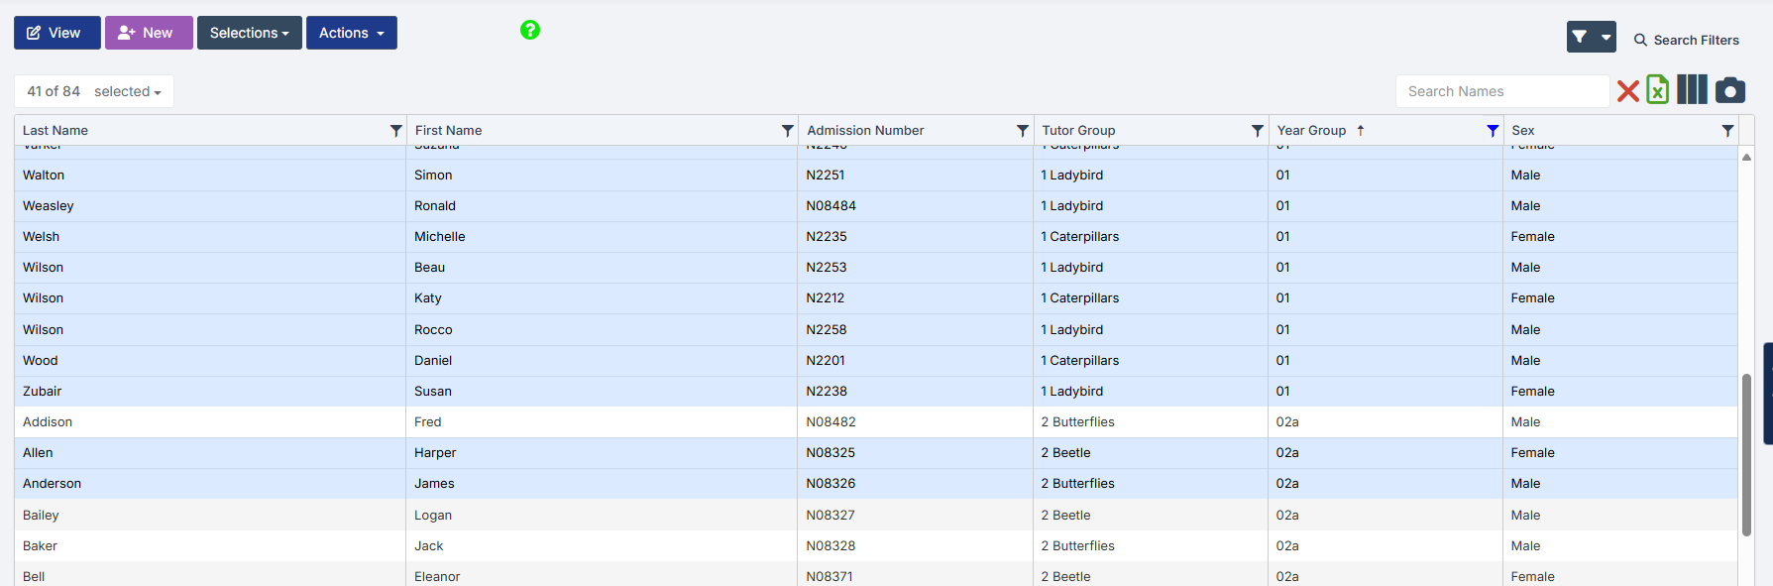Click the green help question mark icon
The width and height of the screenshot is (1773, 586).
pyautogui.click(x=530, y=30)
